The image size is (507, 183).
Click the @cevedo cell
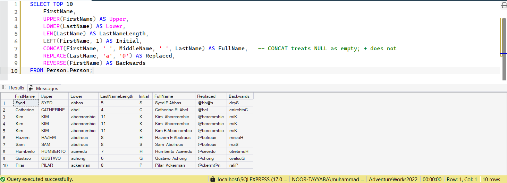click(211, 151)
